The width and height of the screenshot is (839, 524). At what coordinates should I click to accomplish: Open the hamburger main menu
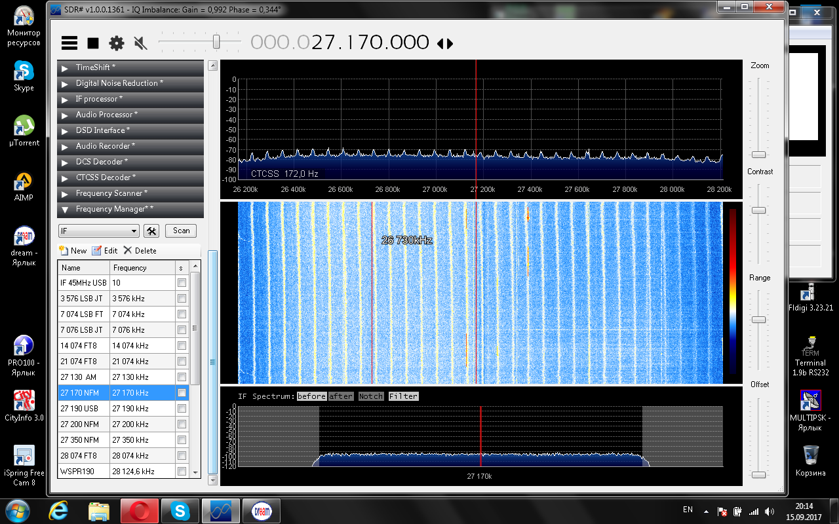point(69,43)
